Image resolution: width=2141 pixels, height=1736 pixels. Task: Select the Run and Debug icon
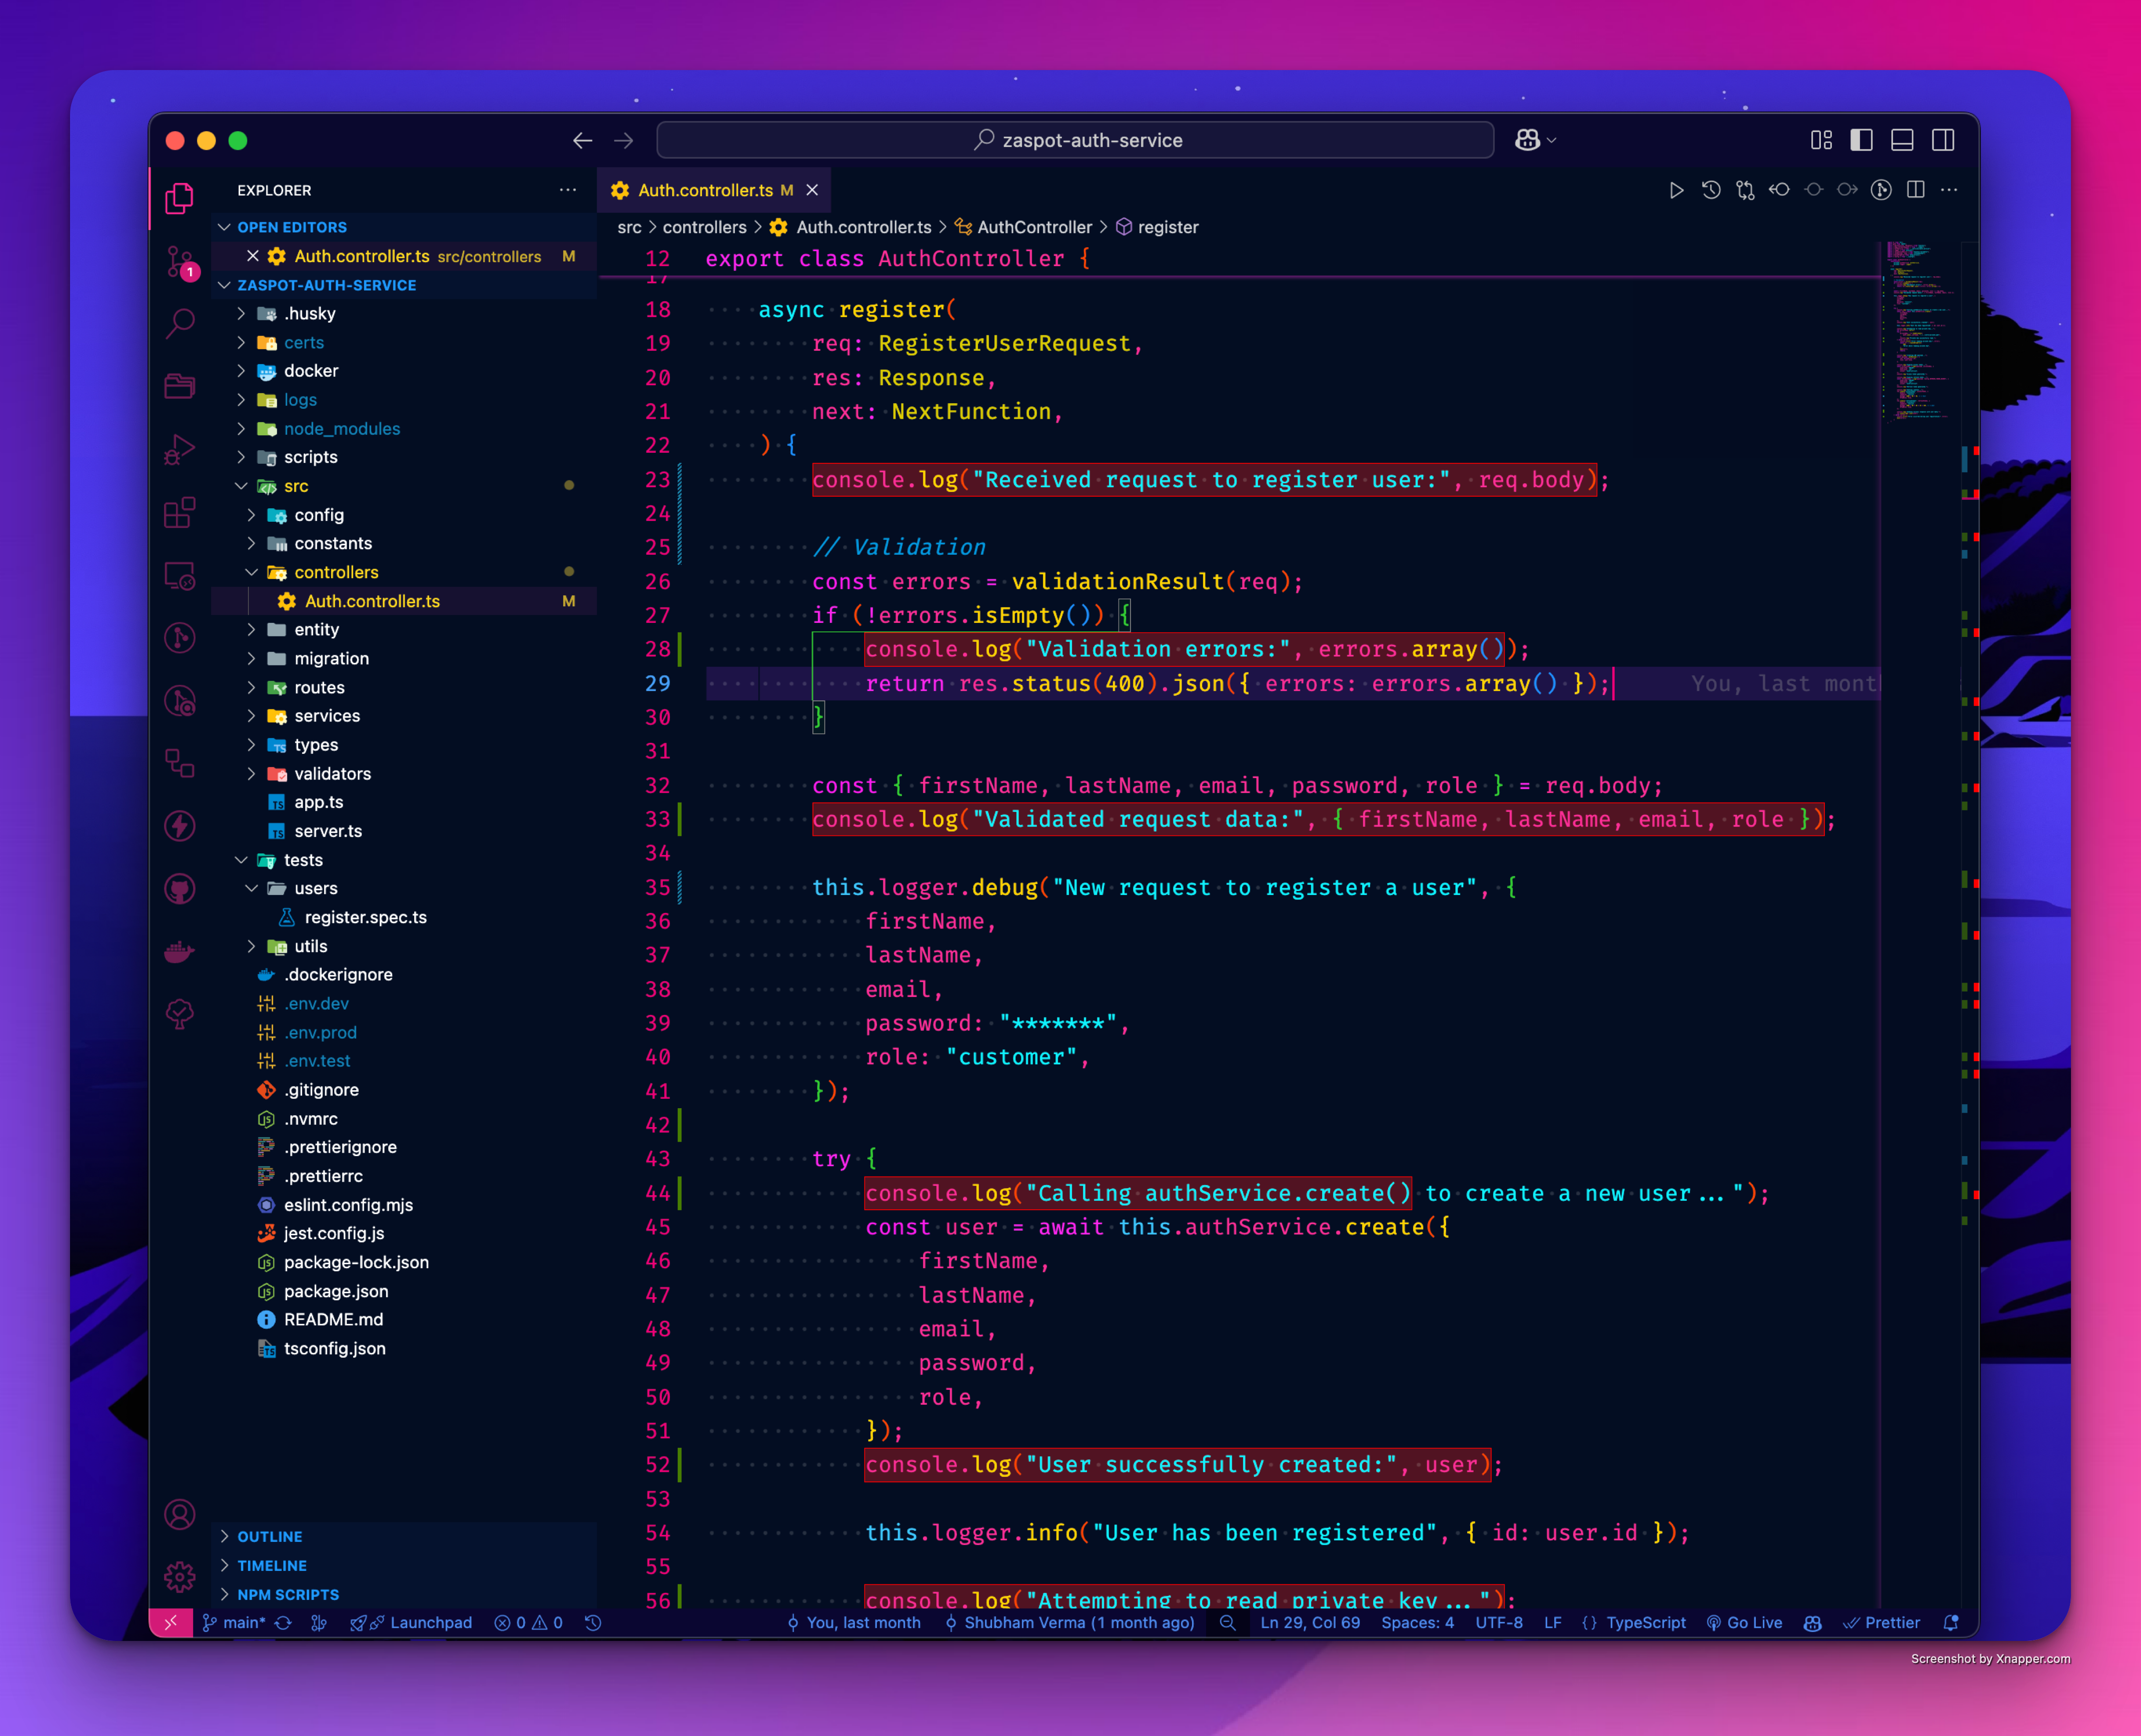pyautogui.click(x=181, y=448)
